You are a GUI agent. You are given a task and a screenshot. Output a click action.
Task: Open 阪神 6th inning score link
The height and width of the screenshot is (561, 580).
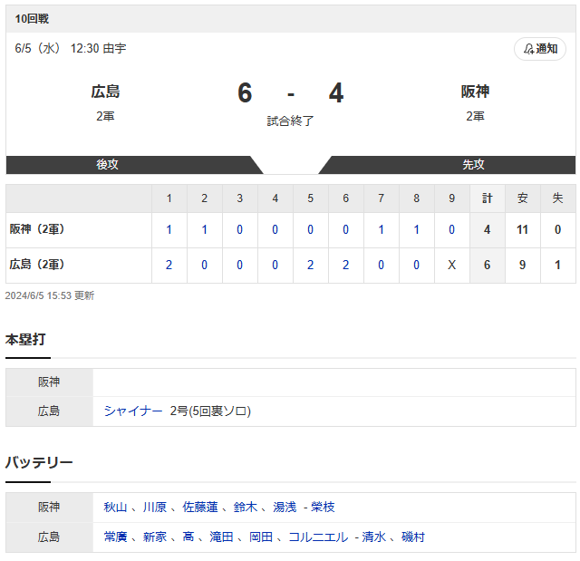click(345, 229)
